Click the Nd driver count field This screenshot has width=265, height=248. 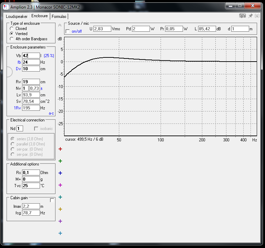click(x=20, y=129)
